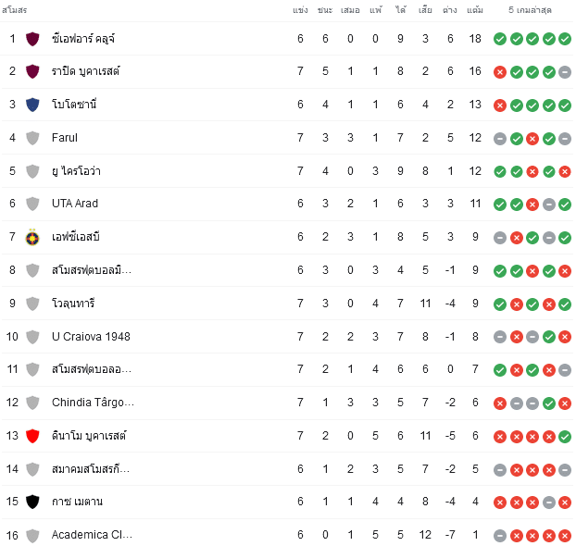Open the Farul team row
Image resolution: width=576 pixels, height=546 pixels.
[288, 138]
